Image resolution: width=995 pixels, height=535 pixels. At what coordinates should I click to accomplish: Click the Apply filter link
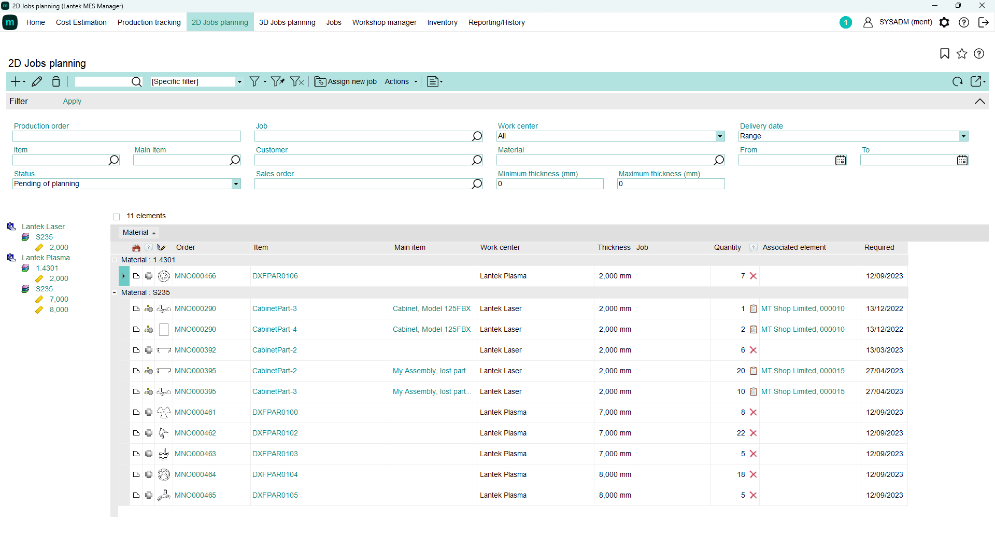pos(72,102)
